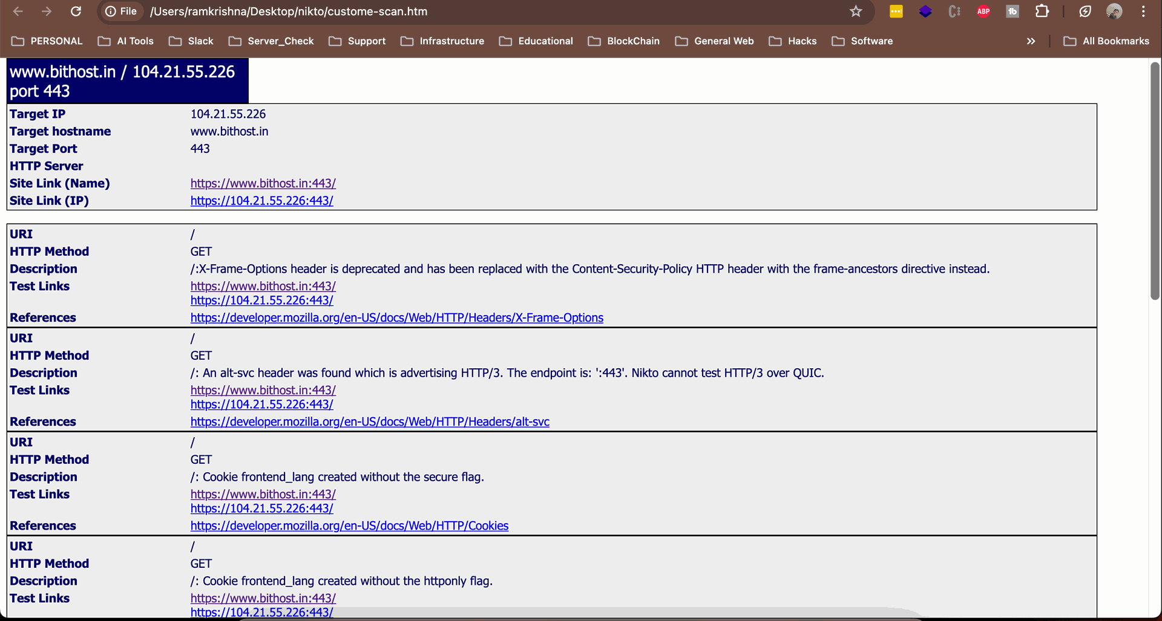Open the tb extension icon
This screenshot has width=1162, height=621.
(x=1013, y=11)
